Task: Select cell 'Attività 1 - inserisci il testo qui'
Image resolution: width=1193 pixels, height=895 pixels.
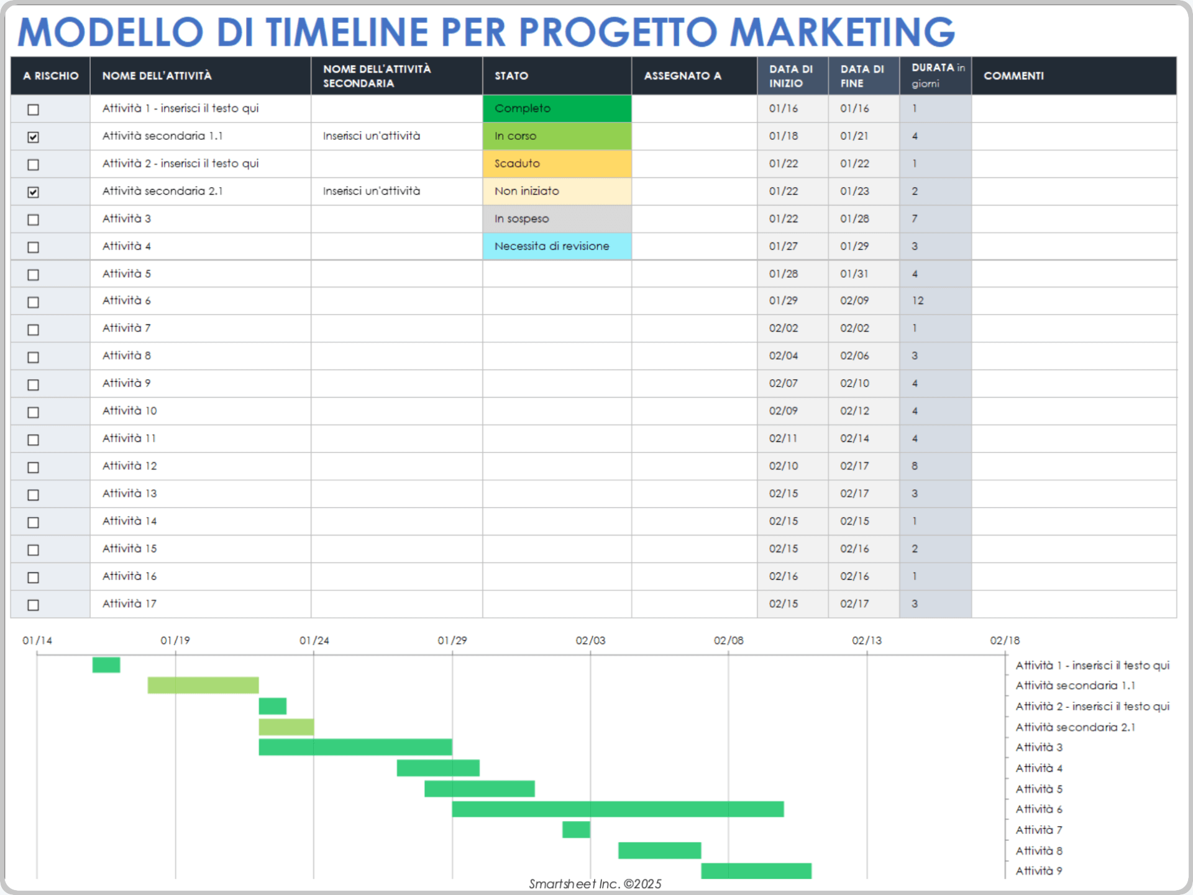Action: pyautogui.click(x=200, y=108)
